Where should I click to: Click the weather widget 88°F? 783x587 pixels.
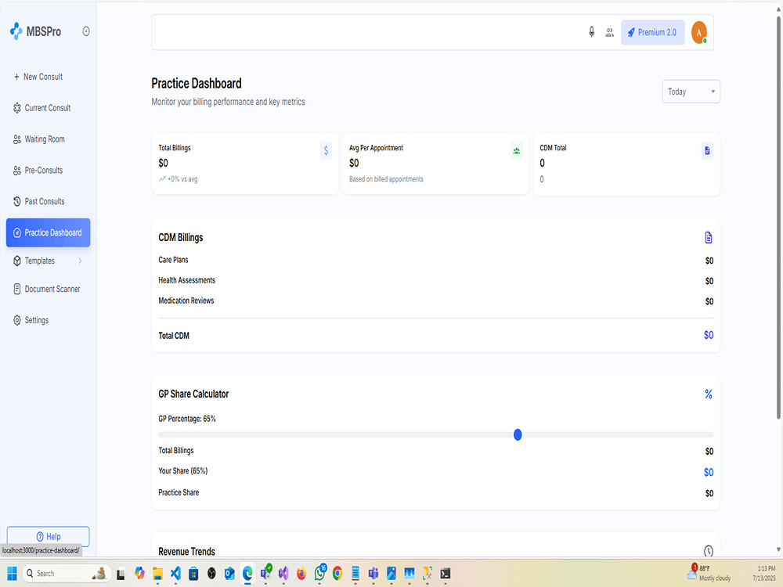(709, 573)
